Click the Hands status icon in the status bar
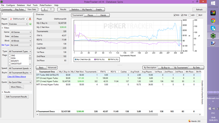Image resolution: width=219 pixels, height=123 pixels. (x=189, y=121)
